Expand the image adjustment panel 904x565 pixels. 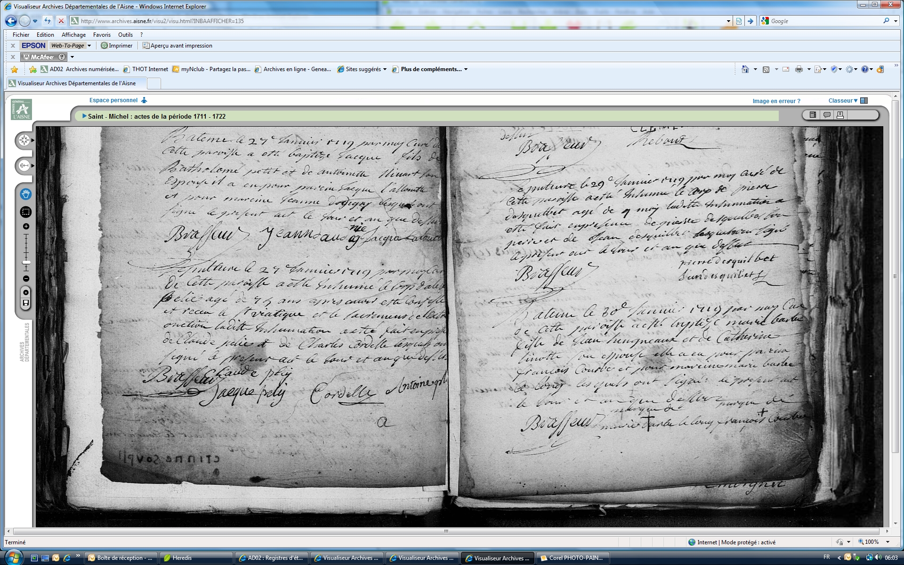pos(24,165)
